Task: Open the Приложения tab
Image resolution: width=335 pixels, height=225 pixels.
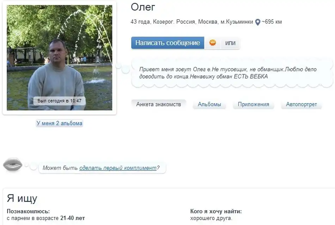Action: 254,104
